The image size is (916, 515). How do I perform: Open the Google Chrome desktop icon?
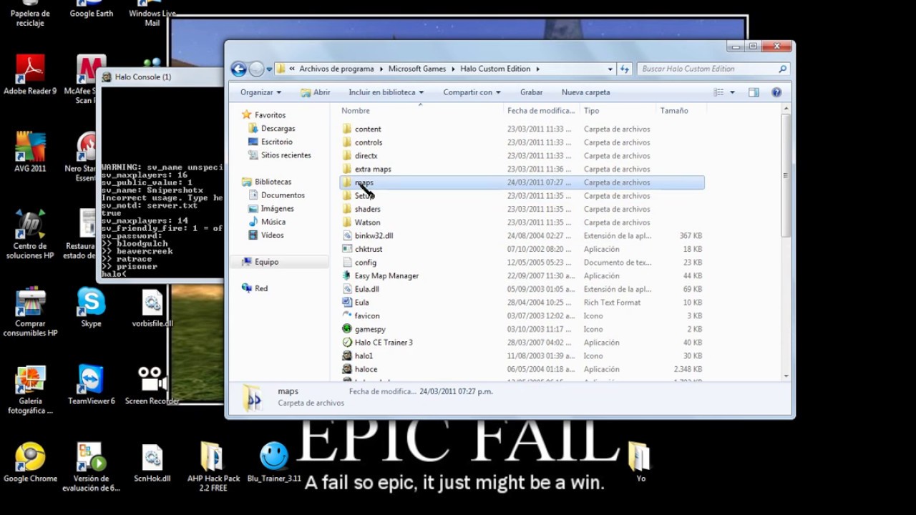(30, 462)
